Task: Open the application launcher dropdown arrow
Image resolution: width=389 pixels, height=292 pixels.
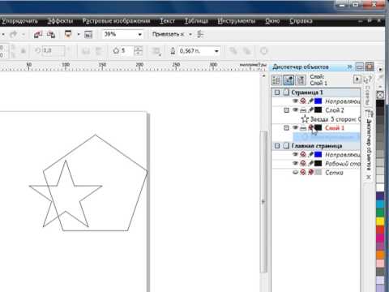Action: click(79, 34)
